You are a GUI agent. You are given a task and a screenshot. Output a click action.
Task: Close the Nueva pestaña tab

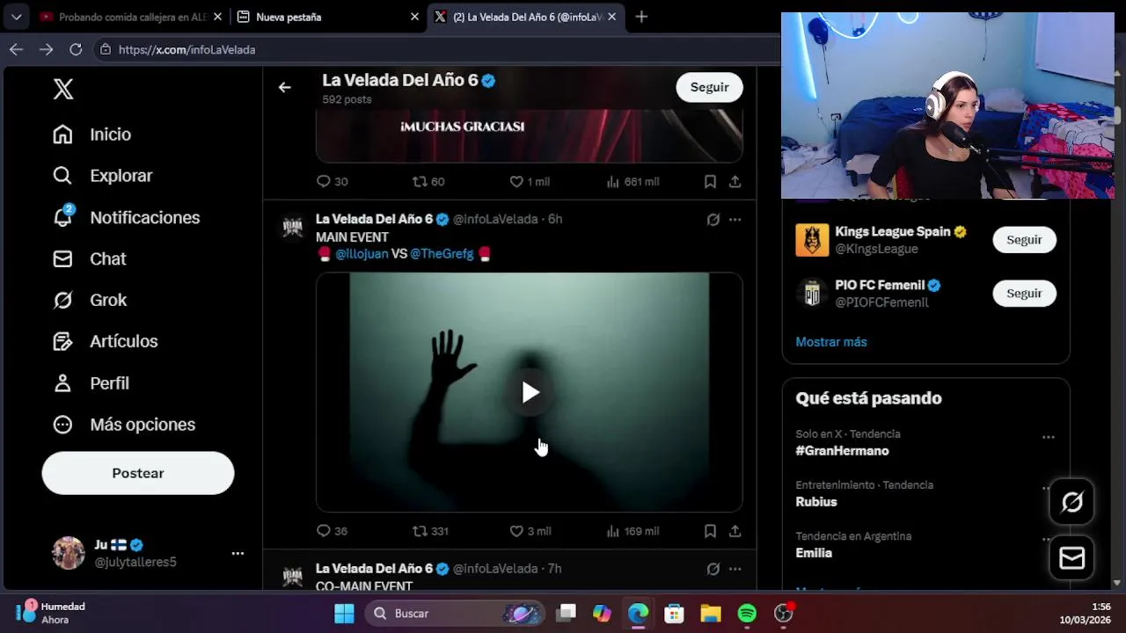414,17
